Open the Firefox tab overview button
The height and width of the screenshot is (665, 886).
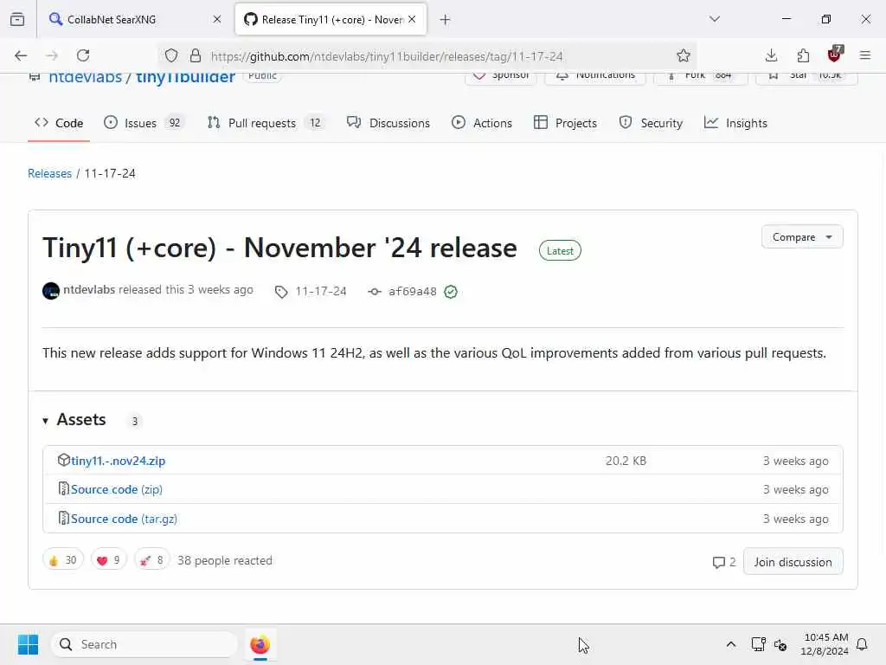(x=17, y=19)
